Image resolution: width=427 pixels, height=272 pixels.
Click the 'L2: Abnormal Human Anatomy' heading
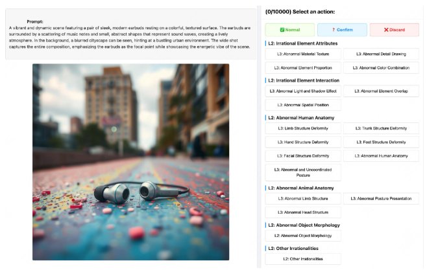coord(301,118)
